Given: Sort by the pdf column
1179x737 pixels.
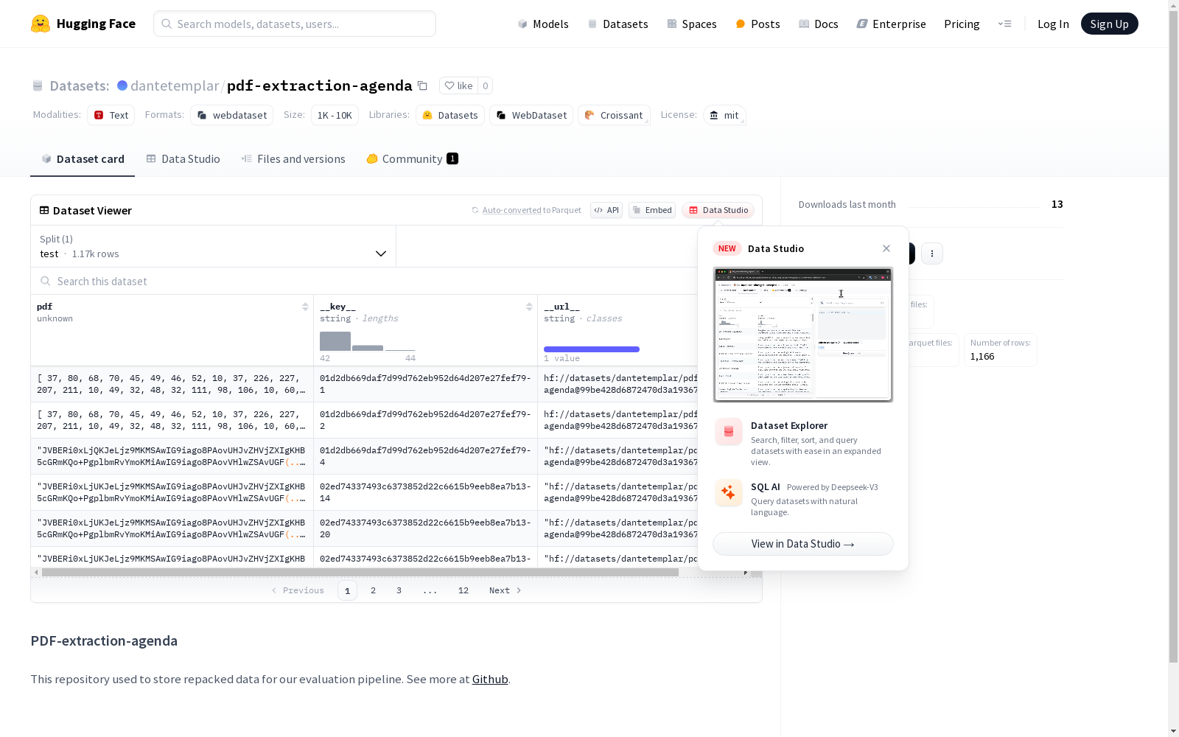Looking at the screenshot, I should tap(305, 307).
